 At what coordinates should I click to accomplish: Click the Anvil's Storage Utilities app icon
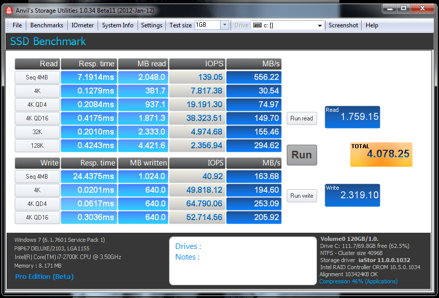coord(9,11)
